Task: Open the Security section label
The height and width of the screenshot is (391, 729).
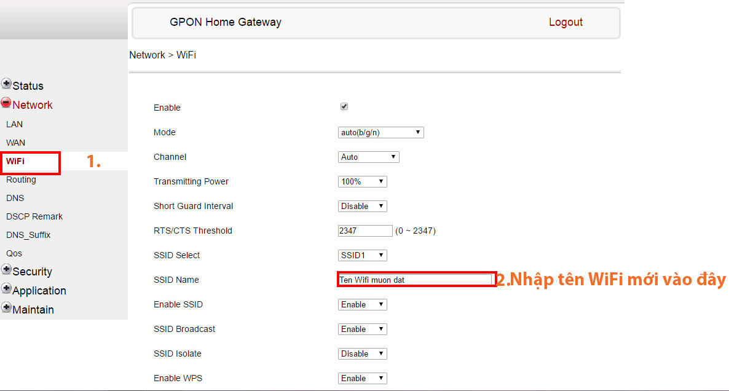Action: tap(32, 272)
